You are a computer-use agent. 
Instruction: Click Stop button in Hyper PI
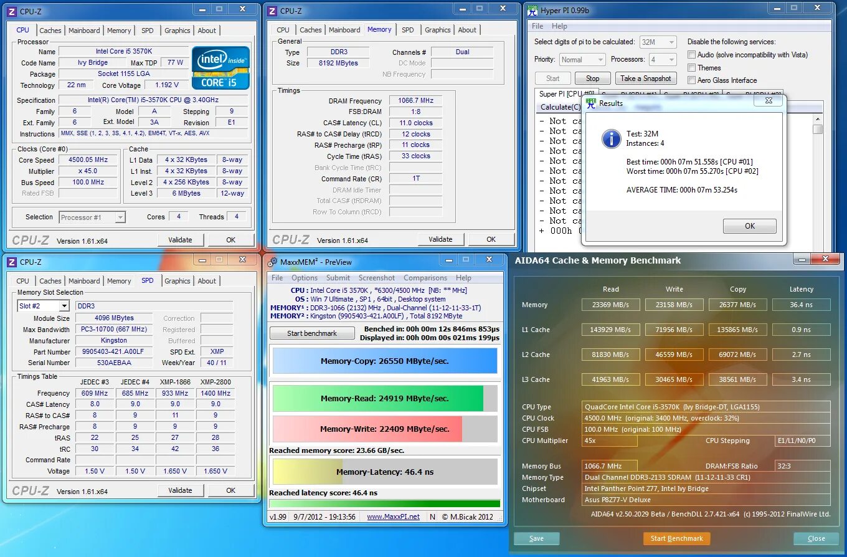pyautogui.click(x=592, y=79)
